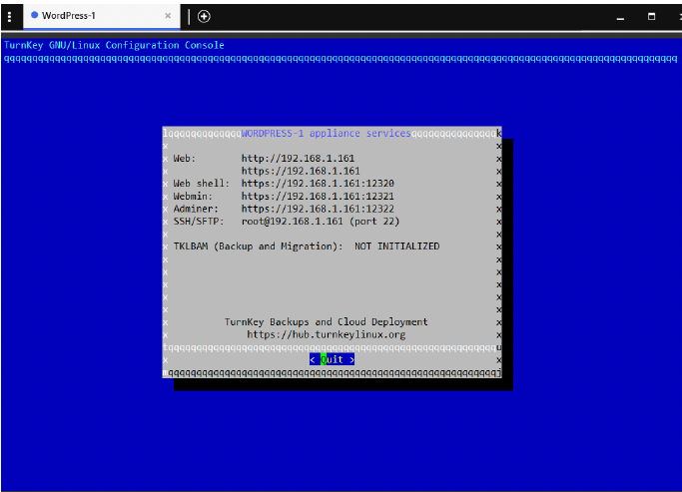Click the blue dot icon on WordPress-1 tab
This screenshot has width=682, height=492.
pos(34,16)
